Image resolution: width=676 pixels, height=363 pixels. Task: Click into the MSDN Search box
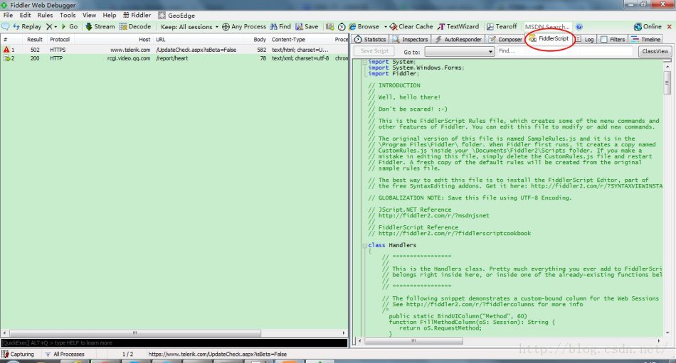coord(547,27)
